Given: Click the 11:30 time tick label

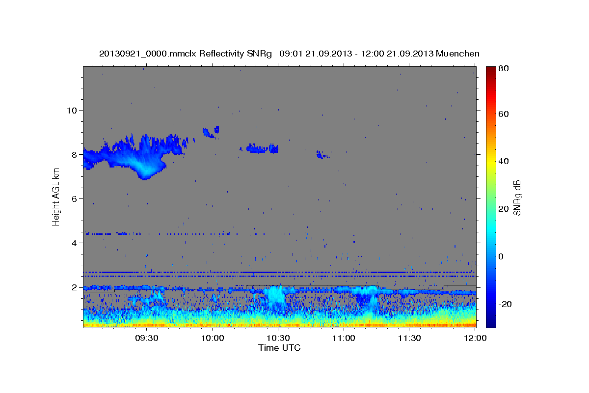Looking at the screenshot, I should [x=410, y=338].
